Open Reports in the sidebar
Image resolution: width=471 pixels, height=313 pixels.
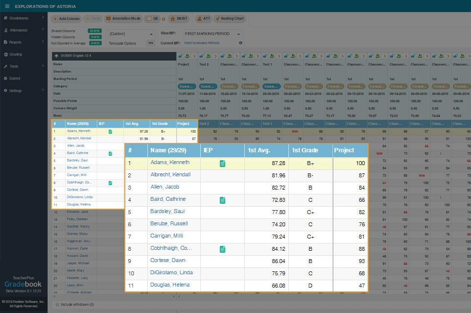click(x=15, y=42)
